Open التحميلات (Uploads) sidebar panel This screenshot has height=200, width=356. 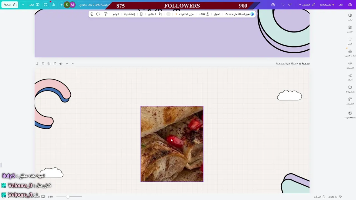[350, 65]
